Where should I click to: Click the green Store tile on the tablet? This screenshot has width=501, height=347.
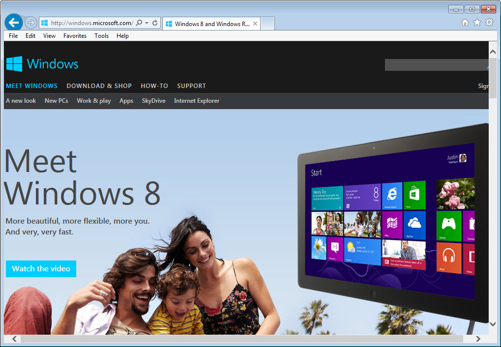coord(414,195)
